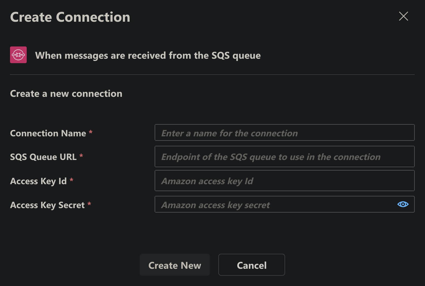Click the SQS Queue URL field
This screenshot has height=286, width=425.
[x=284, y=157]
